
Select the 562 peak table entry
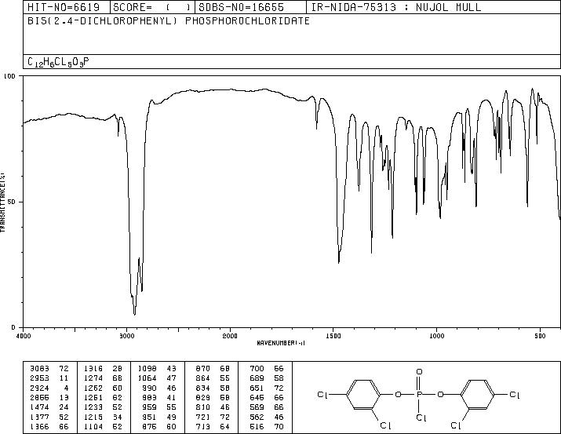pos(267,417)
